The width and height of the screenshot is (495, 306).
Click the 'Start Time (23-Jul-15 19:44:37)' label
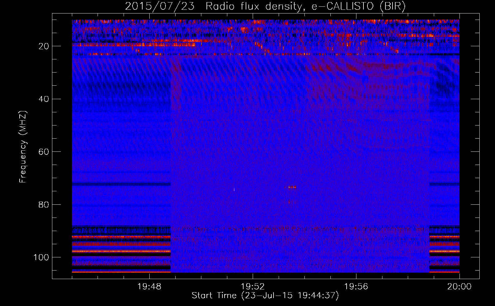point(265,296)
